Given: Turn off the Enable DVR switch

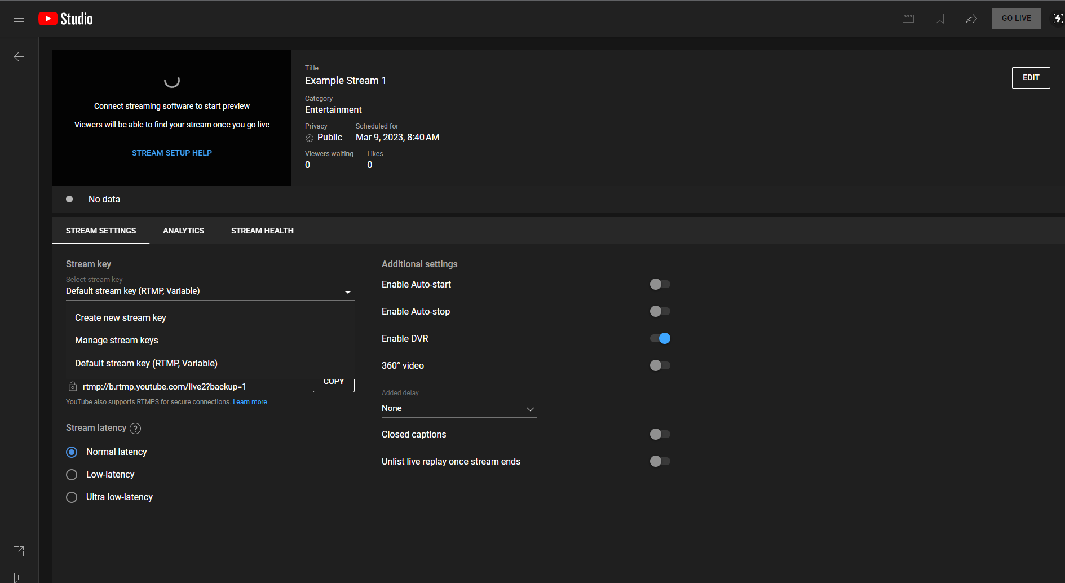Looking at the screenshot, I should [x=660, y=338].
